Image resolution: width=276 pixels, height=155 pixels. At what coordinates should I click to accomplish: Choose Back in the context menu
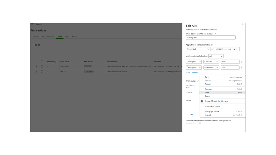pos(222,77)
